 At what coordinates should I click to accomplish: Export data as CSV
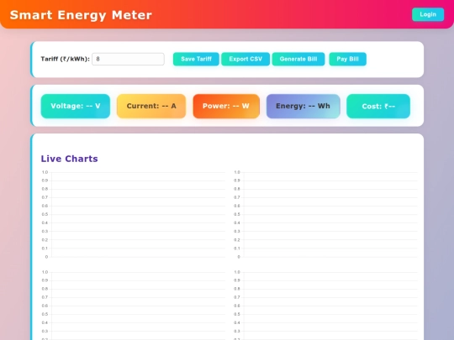245,59
